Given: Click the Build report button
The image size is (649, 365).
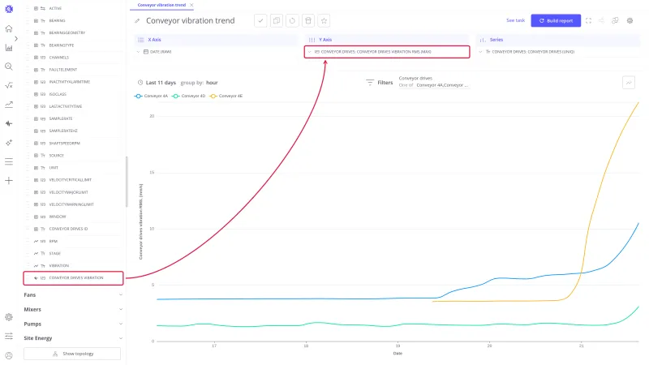Looking at the screenshot, I should click(556, 21).
